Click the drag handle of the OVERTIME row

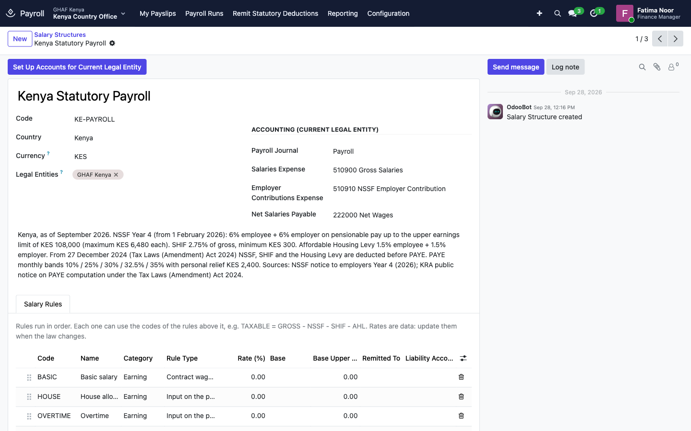click(x=29, y=416)
